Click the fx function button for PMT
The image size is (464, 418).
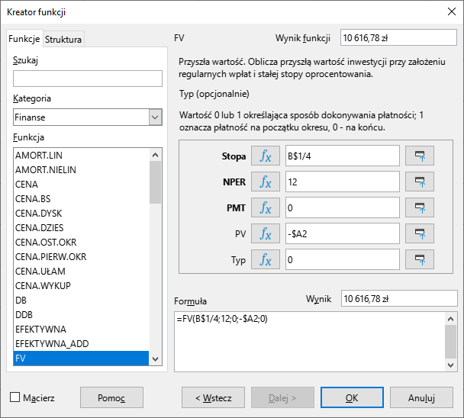(x=266, y=207)
